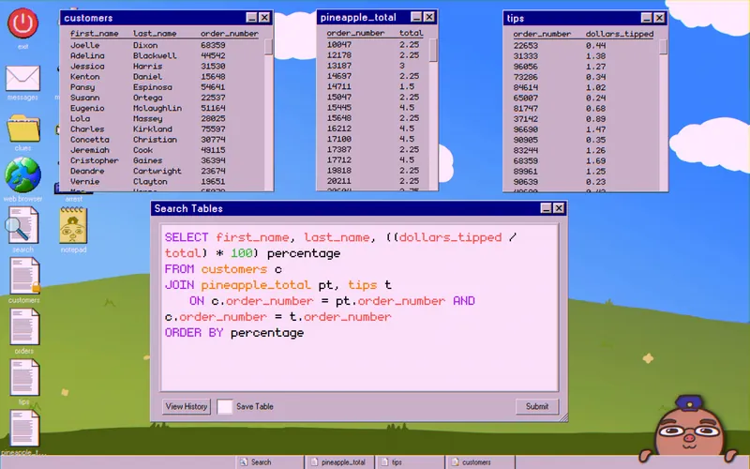The image size is (750, 469).
Task: Switch to customers in the taskbar
Action: [480, 461]
